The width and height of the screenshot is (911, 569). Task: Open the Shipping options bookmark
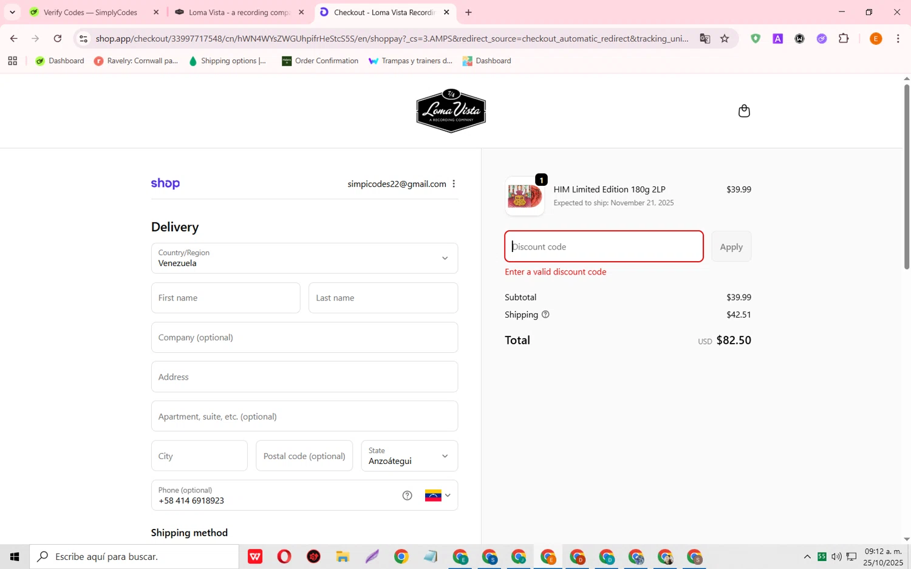tap(227, 61)
